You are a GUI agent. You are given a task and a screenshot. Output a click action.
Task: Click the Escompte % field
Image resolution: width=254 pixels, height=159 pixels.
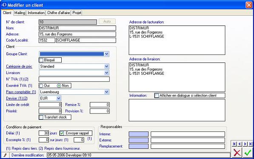click(44, 140)
